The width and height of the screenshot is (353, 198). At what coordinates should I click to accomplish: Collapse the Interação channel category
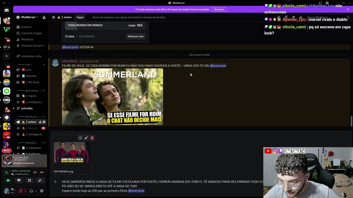click(x=29, y=143)
